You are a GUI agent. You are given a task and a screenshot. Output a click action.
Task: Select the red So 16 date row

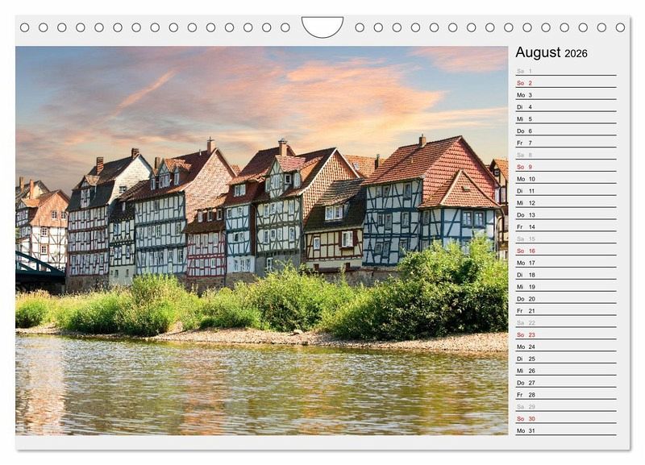coord(564,251)
